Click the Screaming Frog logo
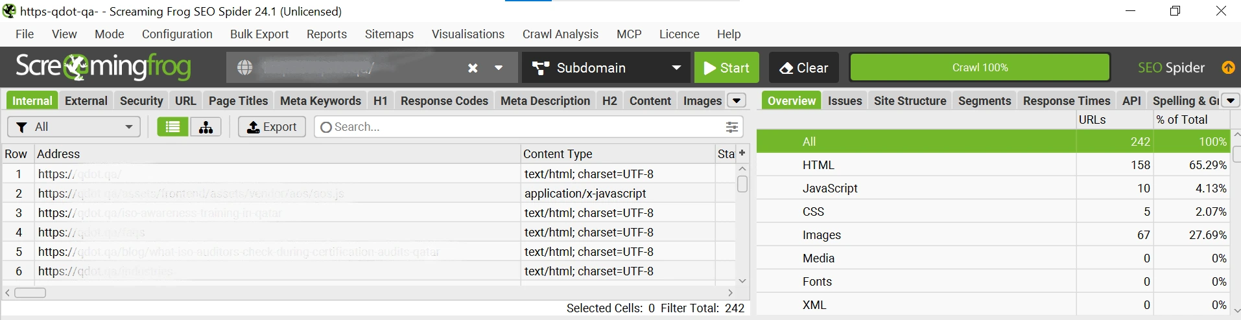Image resolution: width=1241 pixels, height=320 pixels. coord(103,67)
